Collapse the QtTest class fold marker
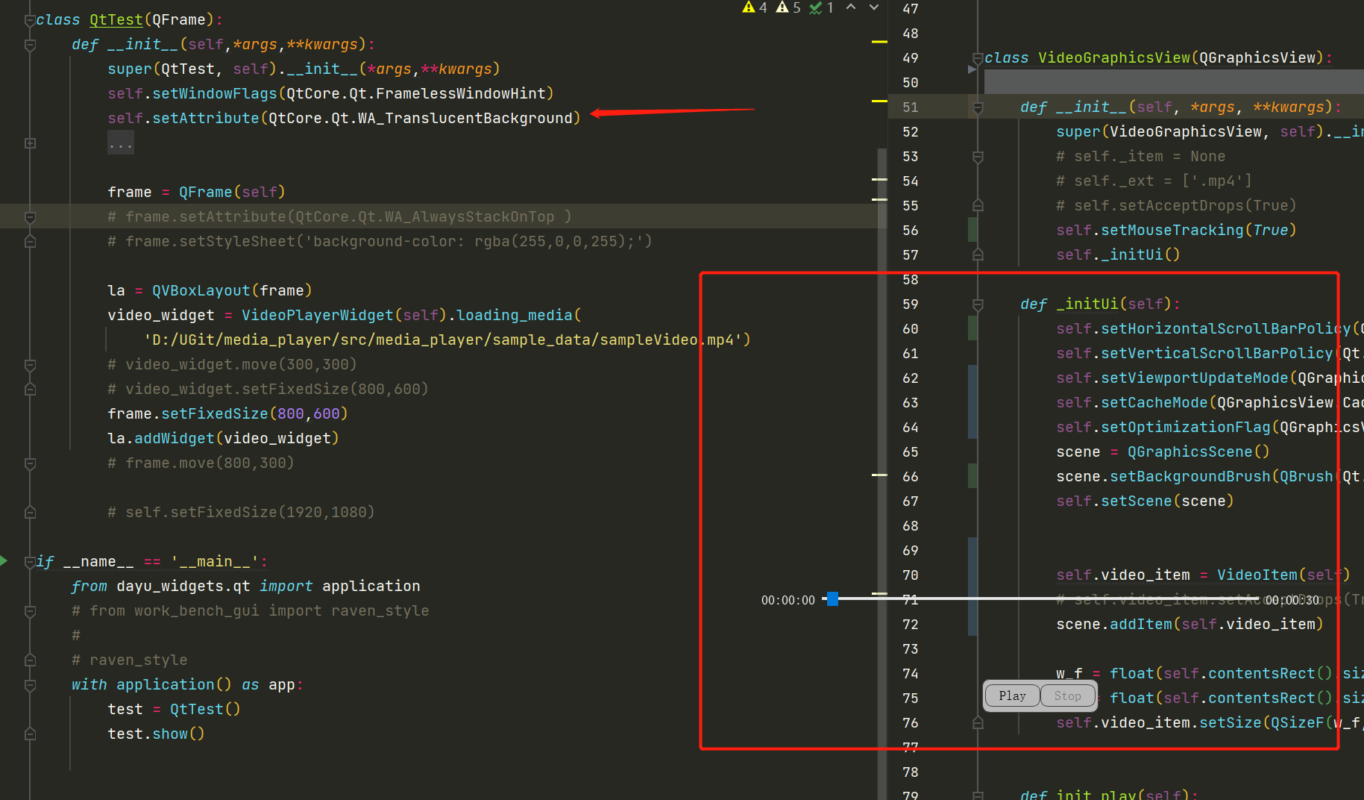1364x800 pixels. click(30, 20)
